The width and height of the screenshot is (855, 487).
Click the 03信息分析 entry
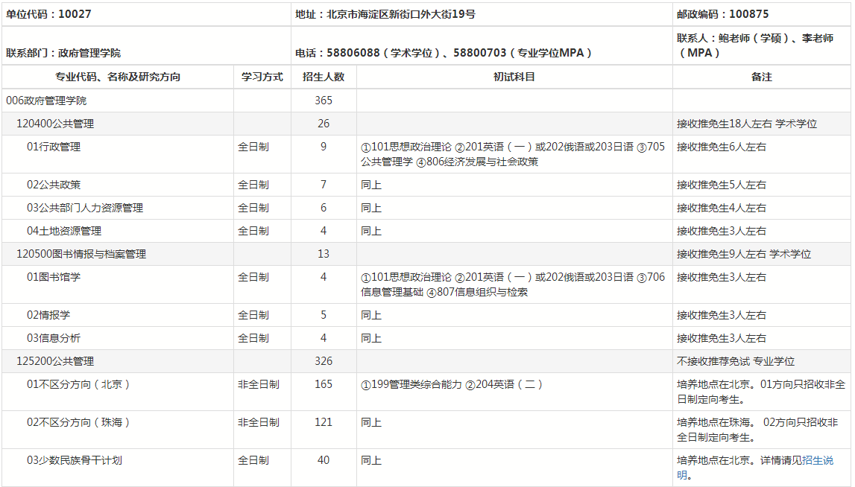[x=54, y=338]
